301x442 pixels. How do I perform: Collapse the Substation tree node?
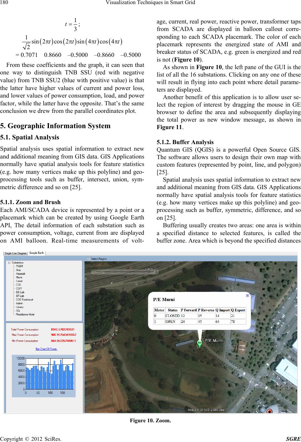point(9,263)
